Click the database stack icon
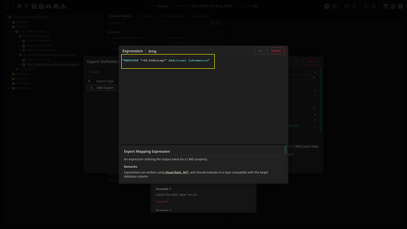The width and height of the screenshot is (407, 229). (386, 6)
